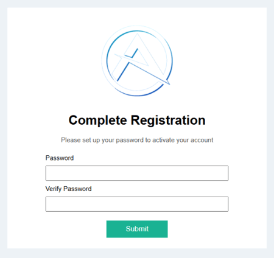Click the Verify Password field label

click(x=68, y=189)
